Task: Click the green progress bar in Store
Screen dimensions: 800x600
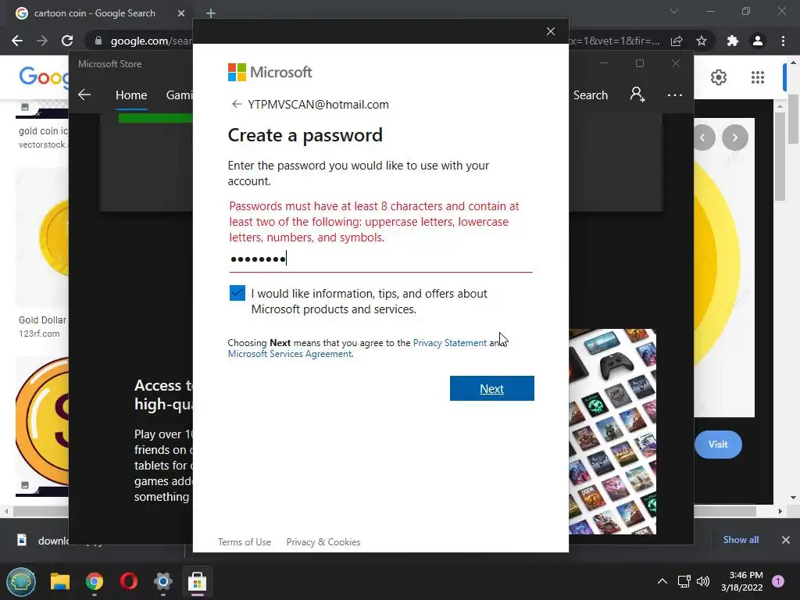Action: pyautogui.click(x=155, y=118)
